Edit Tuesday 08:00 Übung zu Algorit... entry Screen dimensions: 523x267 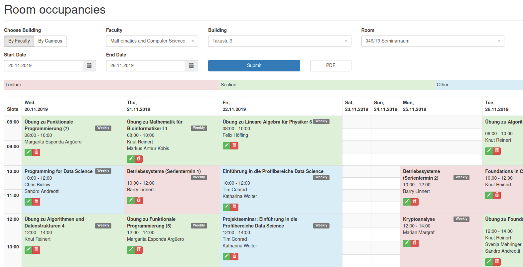coord(489,151)
